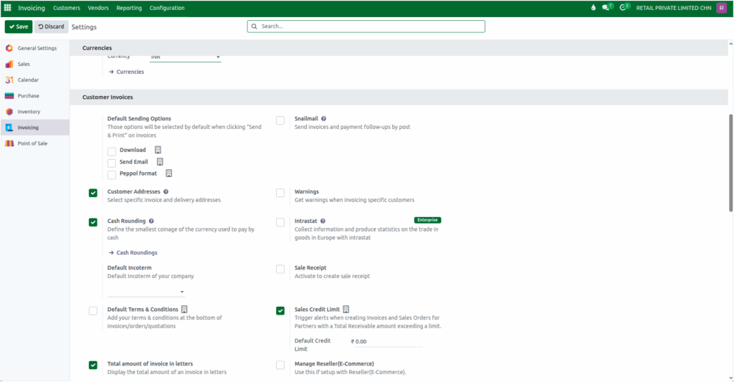734x382 pixels.
Task: Click the Sales sidebar icon
Action: tap(9, 64)
